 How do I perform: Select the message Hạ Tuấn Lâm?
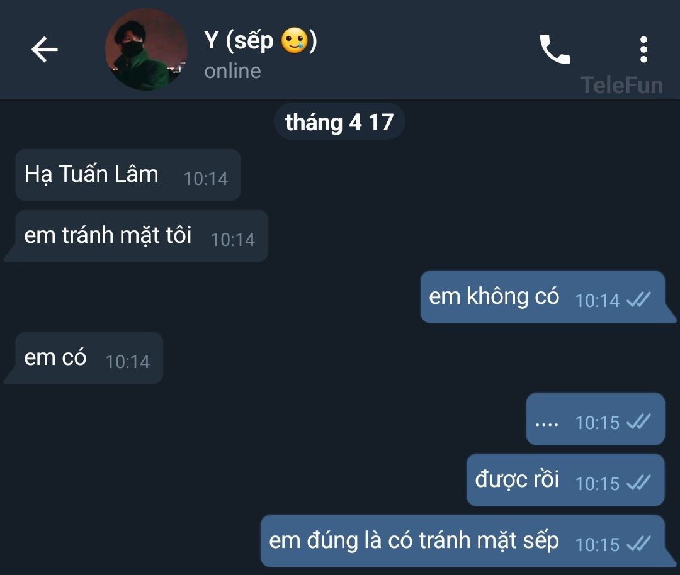[128, 175]
